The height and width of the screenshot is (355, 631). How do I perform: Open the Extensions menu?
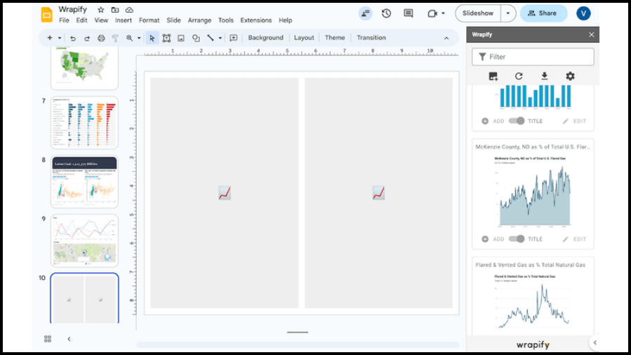point(256,20)
